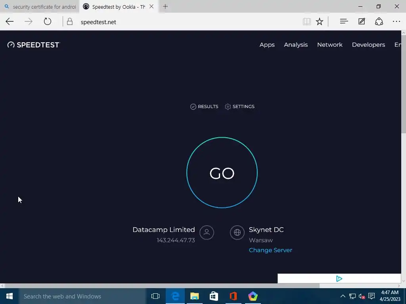
Task: Open the Office app in taskbar
Action: (x=233, y=296)
